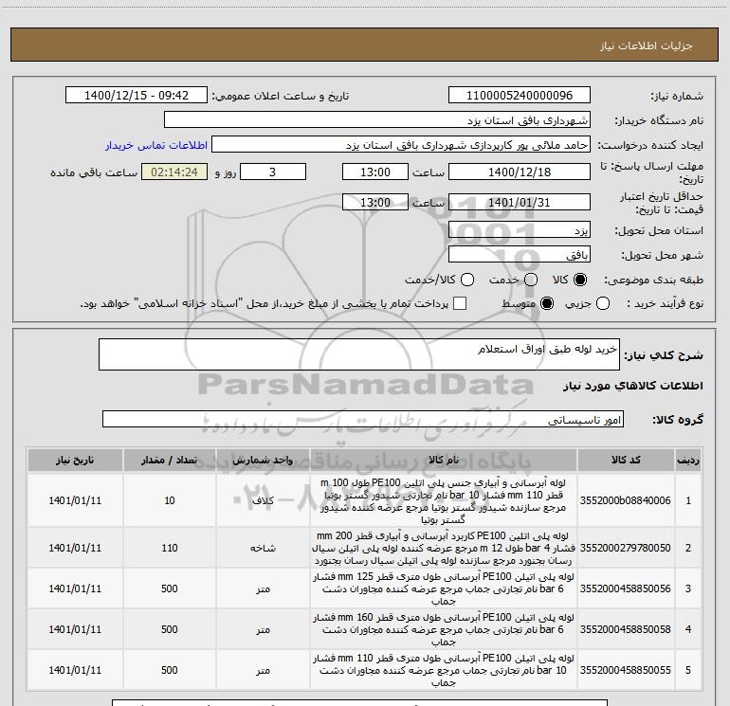Click the announcement date field 1400/12/15 - 09:42
730x706 pixels.
point(136,96)
